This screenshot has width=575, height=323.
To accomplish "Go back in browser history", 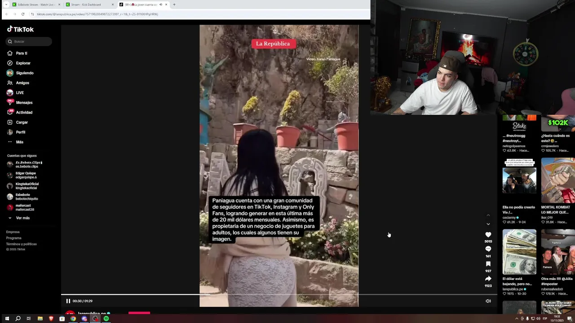I will pos(6,14).
